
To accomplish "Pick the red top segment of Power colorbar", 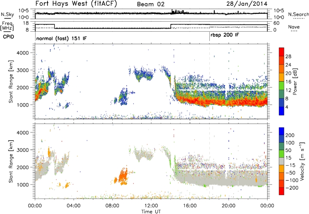I will pos(282,52).
